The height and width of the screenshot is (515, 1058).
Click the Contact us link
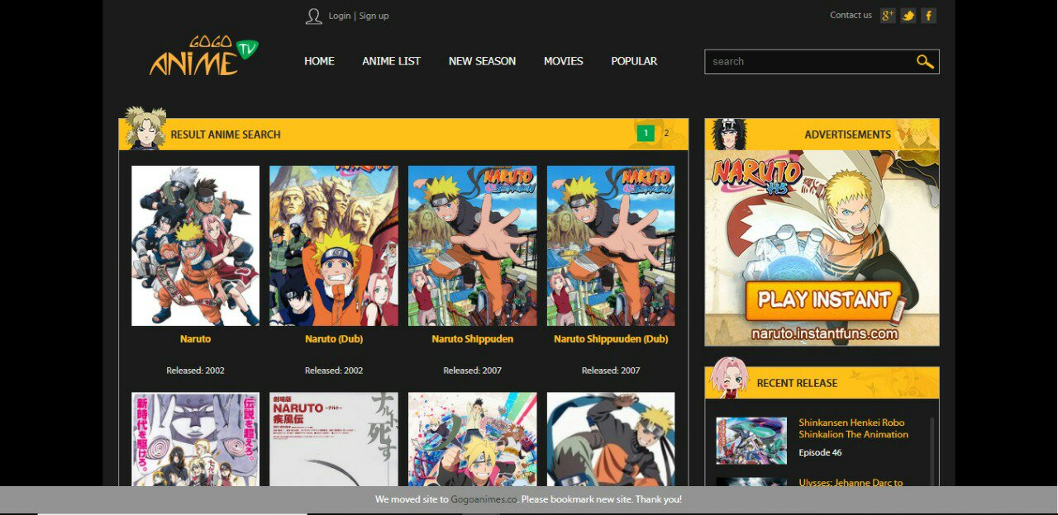851,15
